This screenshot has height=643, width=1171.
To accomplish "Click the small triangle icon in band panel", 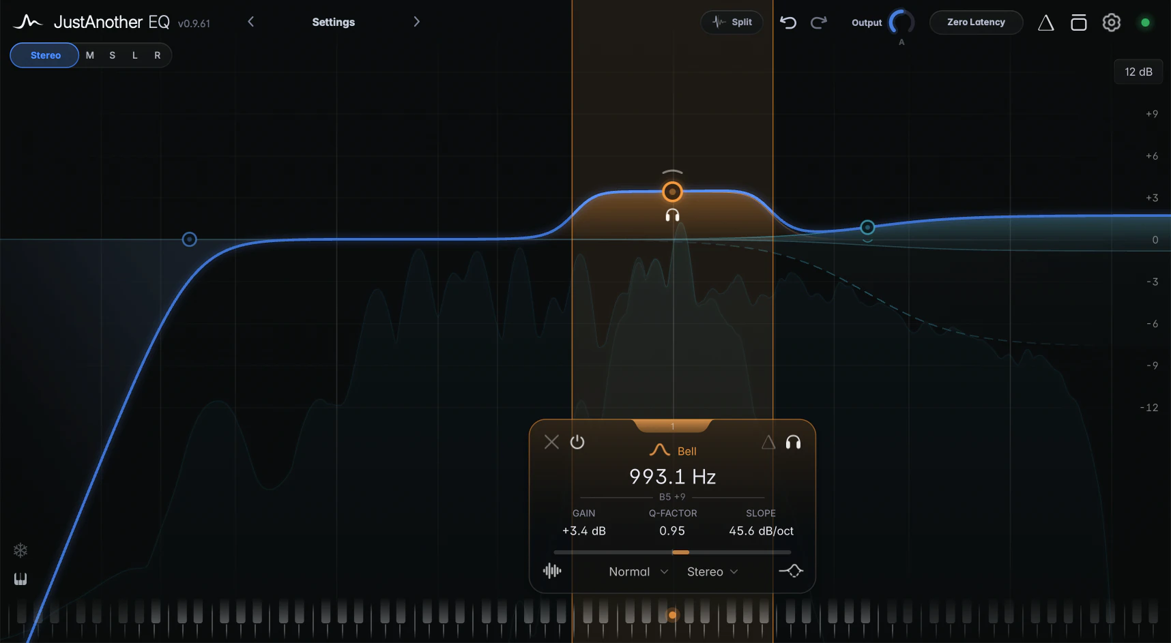I will [768, 443].
